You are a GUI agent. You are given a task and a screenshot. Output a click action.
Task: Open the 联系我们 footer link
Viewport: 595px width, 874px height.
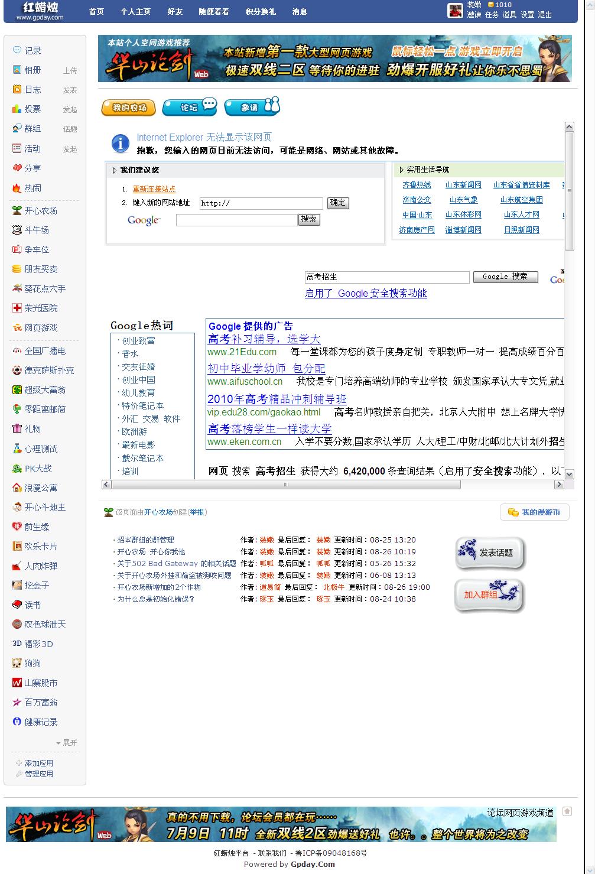[272, 853]
